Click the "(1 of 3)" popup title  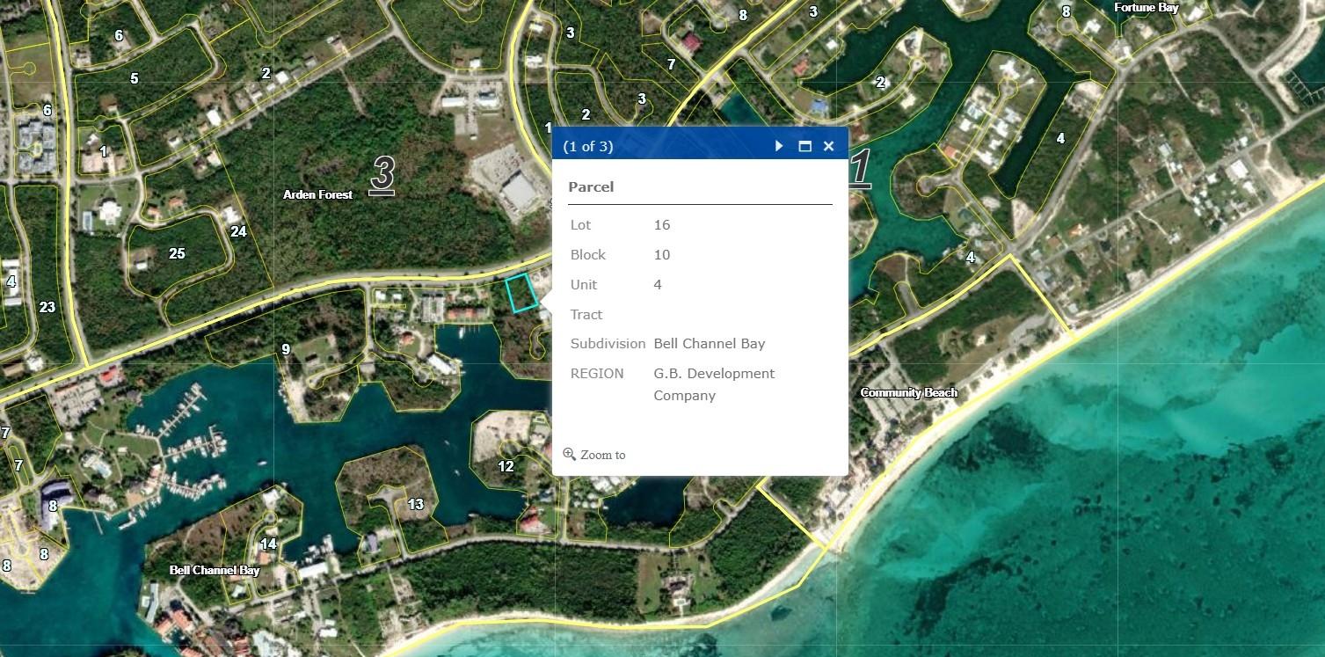click(x=588, y=146)
